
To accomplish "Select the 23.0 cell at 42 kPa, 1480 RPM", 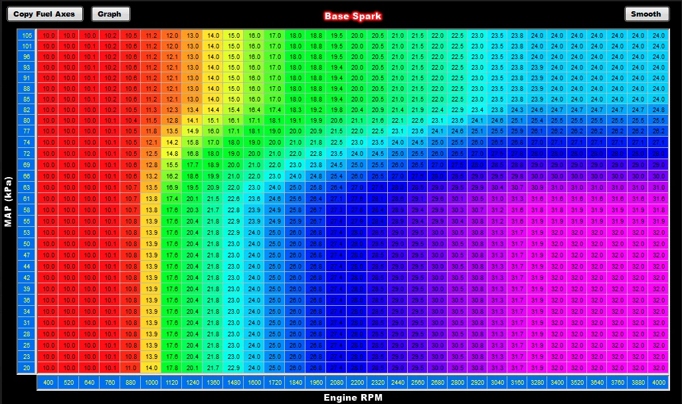I will (x=234, y=277).
